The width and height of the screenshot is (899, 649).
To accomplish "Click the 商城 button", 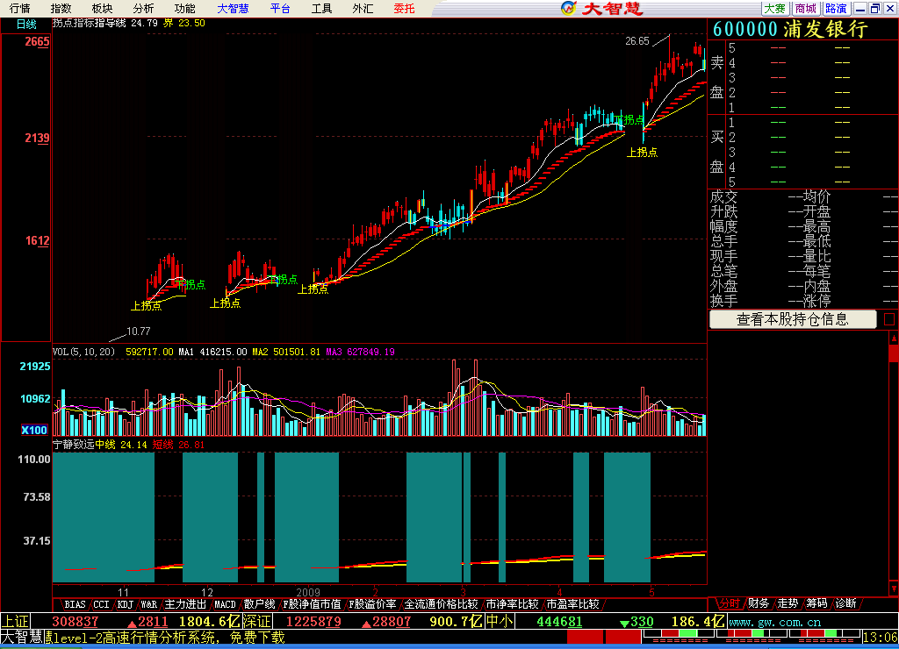I will [x=806, y=9].
